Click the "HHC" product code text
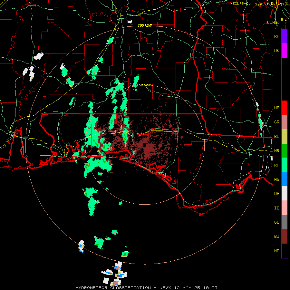The image size is (290, 290). coord(283,19)
